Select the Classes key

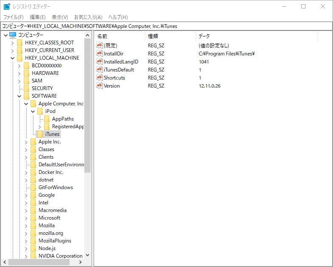[46, 149]
